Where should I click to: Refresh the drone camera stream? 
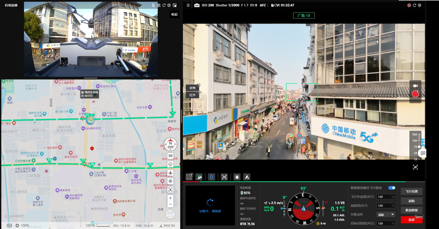coord(414,5)
